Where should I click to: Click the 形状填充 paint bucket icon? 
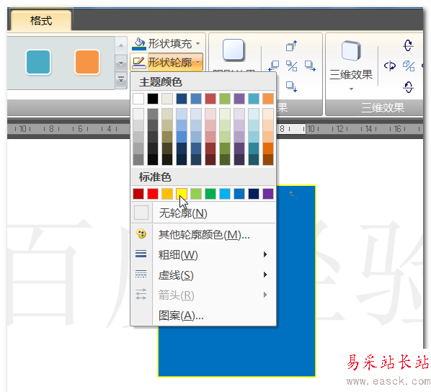(139, 44)
